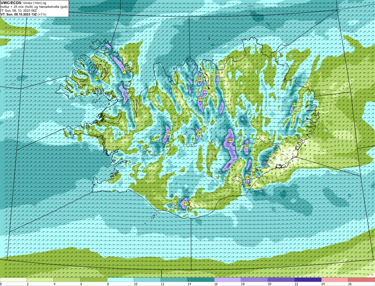Click the yellow gust label reading 32
The width and height of the screenshot is (375, 286).
pos(205,88)
